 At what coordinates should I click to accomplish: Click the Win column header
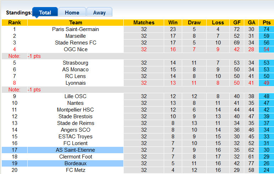pyautogui.click(x=173, y=23)
